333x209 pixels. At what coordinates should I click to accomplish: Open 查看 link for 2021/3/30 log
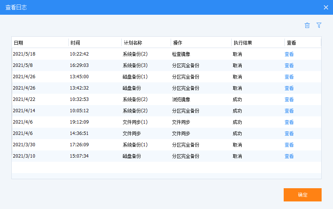click(x=289, y=145)
